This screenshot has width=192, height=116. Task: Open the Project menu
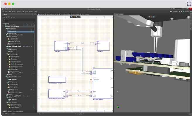(14, 12)
